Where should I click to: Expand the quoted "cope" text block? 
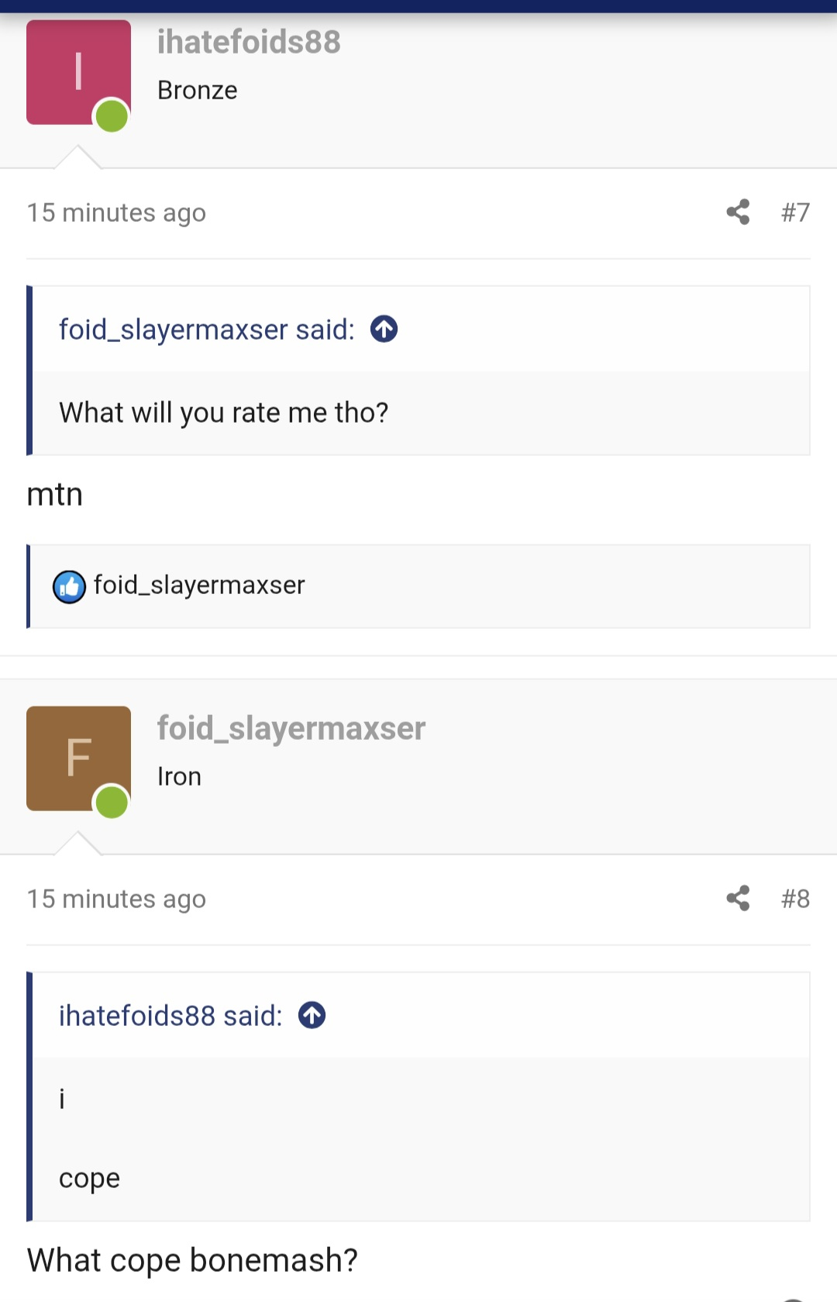89,1178
